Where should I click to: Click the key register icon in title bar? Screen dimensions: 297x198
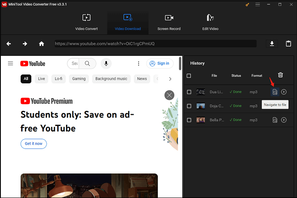click(247, 5)
